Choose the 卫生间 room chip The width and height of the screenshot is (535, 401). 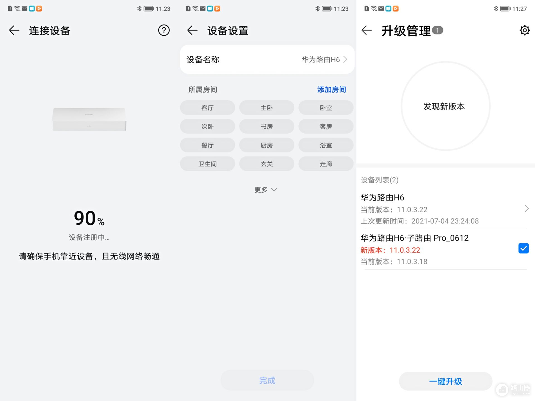pyautogui.click(x=207, y=164)
